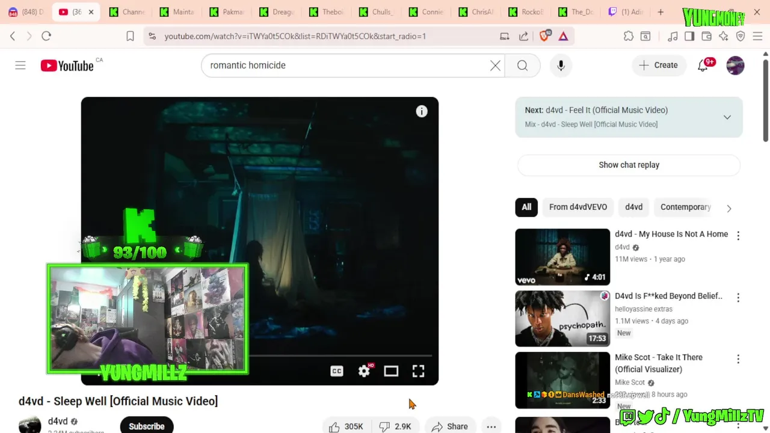This screenshot has width=770, height=433.
Task: Show chat replay
Action: 629,165
